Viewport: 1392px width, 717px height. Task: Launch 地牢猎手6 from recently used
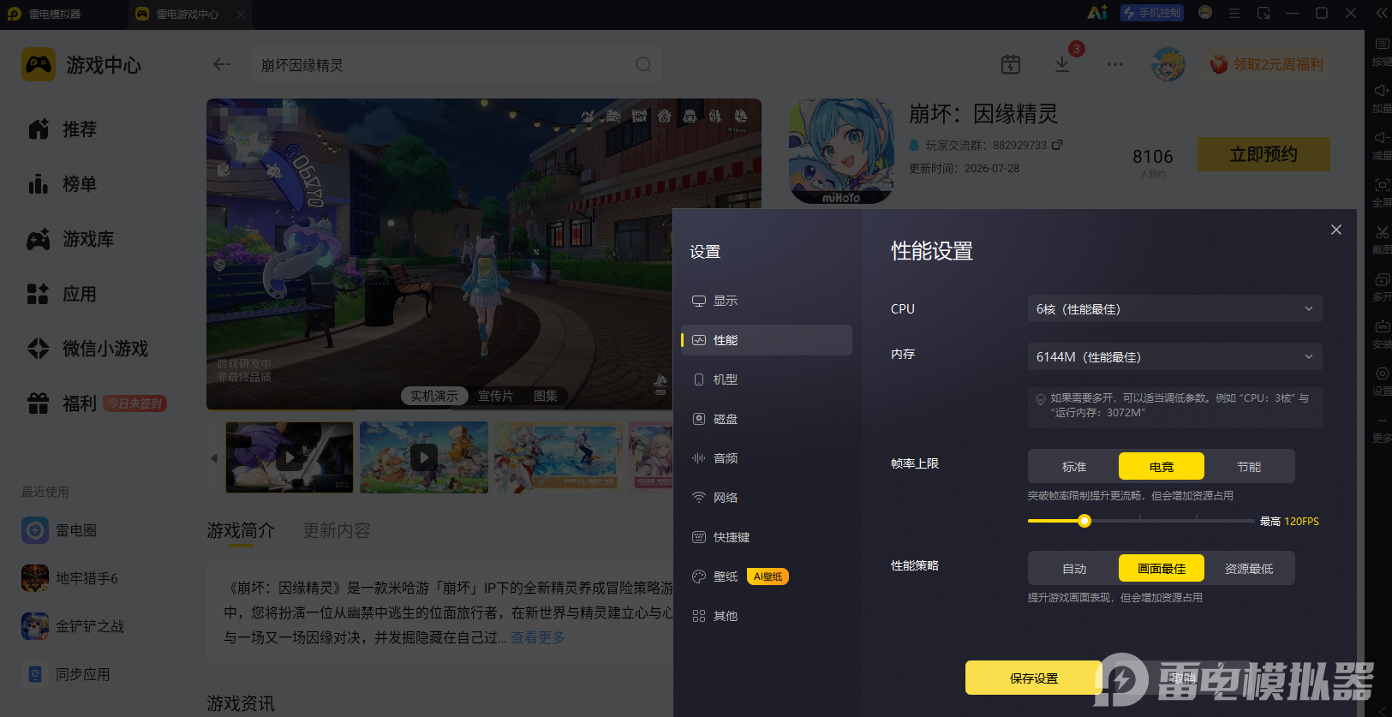click(x=70, y=578)
